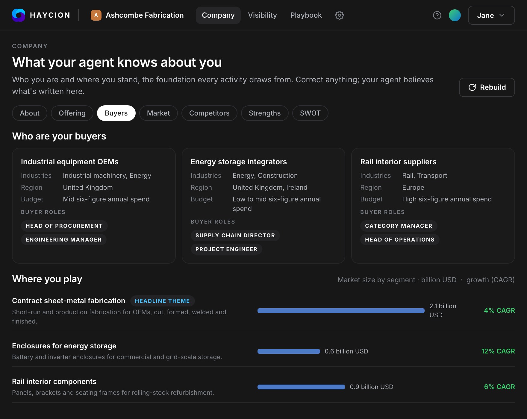Click the Energy storage integrators card title
527x419 pixels.
coord(239,162)
